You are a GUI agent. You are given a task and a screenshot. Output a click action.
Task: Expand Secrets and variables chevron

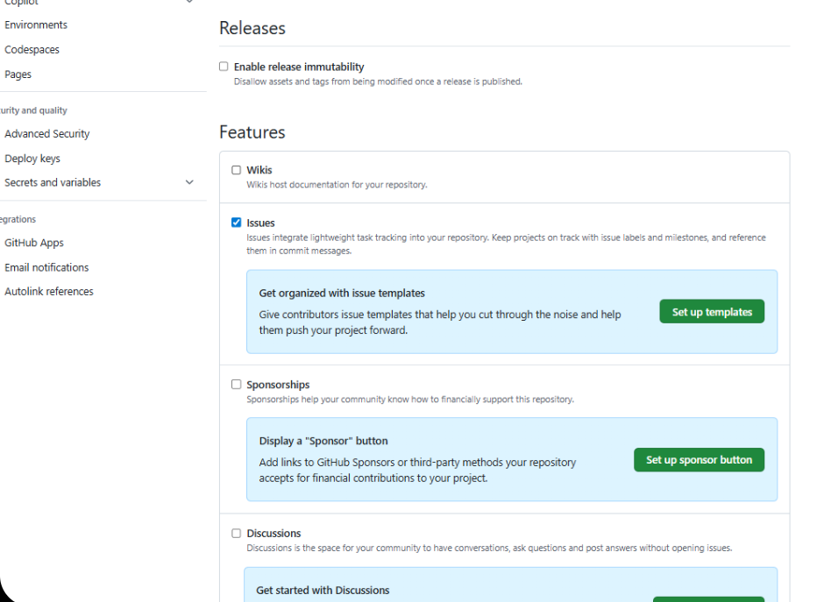click(189, 182)
